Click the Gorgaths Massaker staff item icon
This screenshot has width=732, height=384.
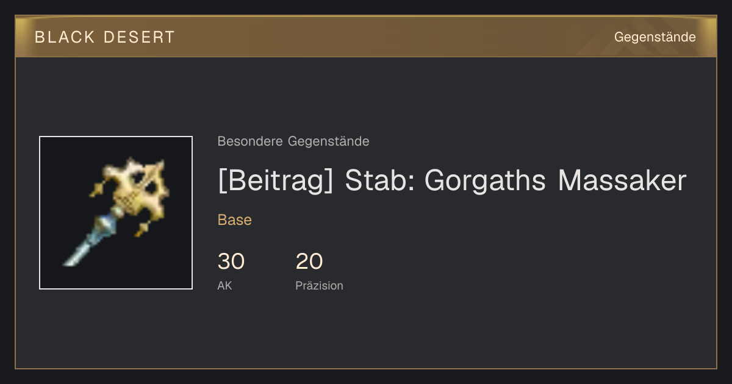click(x=116, y=212)
